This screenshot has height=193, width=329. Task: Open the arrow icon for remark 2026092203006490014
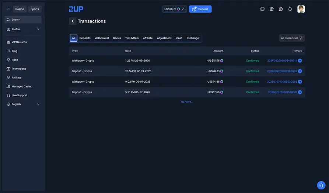tap(300, 61)
